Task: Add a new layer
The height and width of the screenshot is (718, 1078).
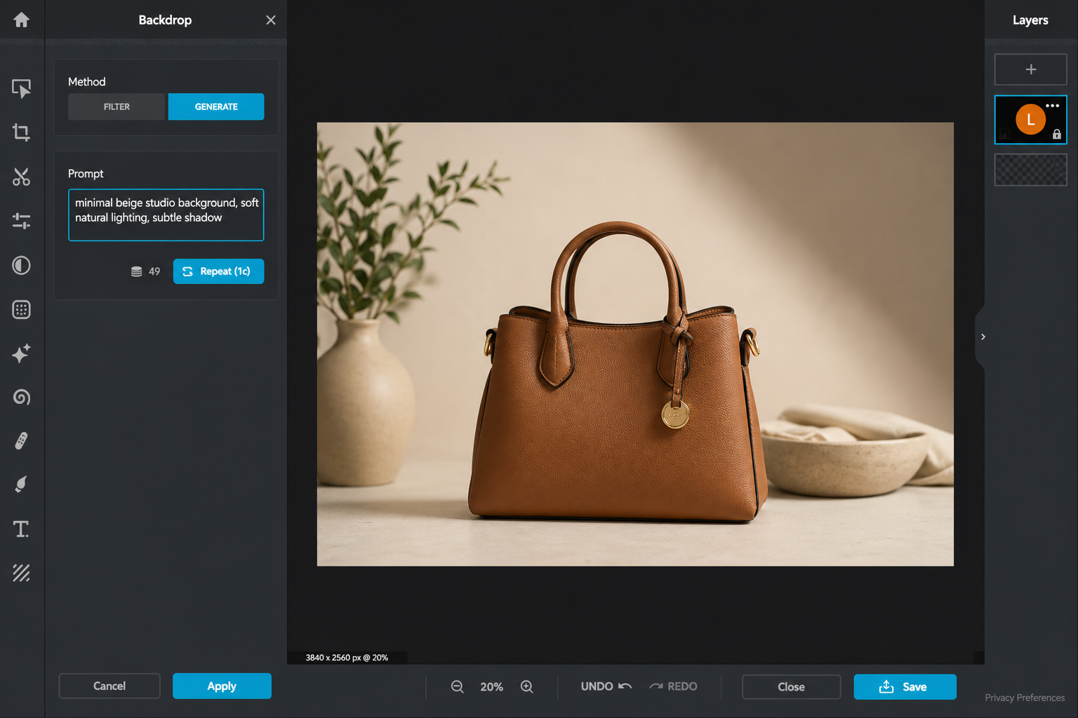Action: pyautogui.click(x=1030, y=69)
